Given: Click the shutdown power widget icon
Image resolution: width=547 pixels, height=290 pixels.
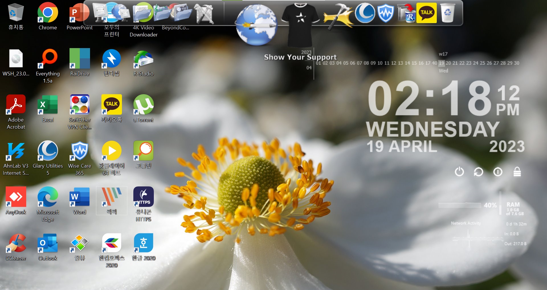Looking at the screenshot, I should point(459,172).
